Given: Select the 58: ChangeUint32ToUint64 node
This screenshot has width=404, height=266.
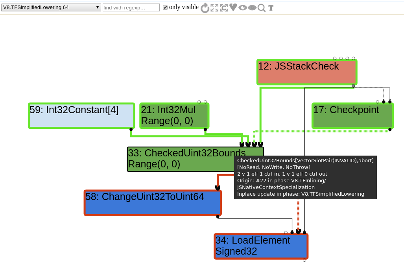Looking at the screenshot, I should coord(153,203).
